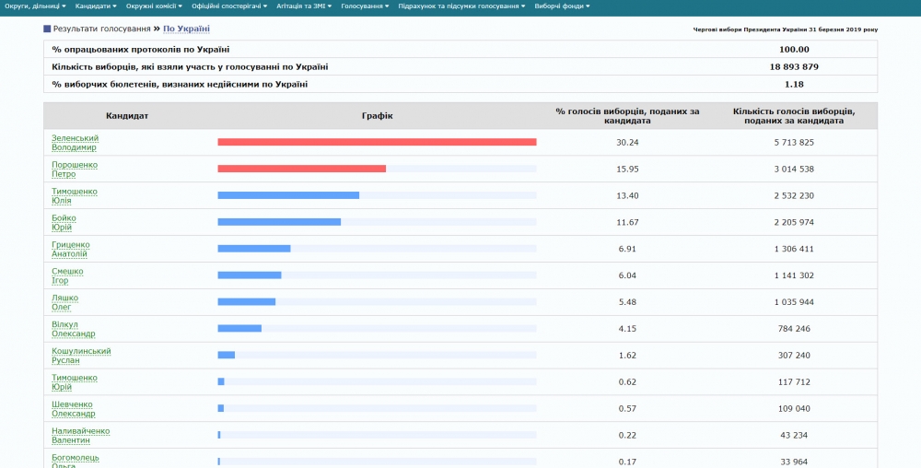Select the 6.91 percent cell

tap(627, 249)
